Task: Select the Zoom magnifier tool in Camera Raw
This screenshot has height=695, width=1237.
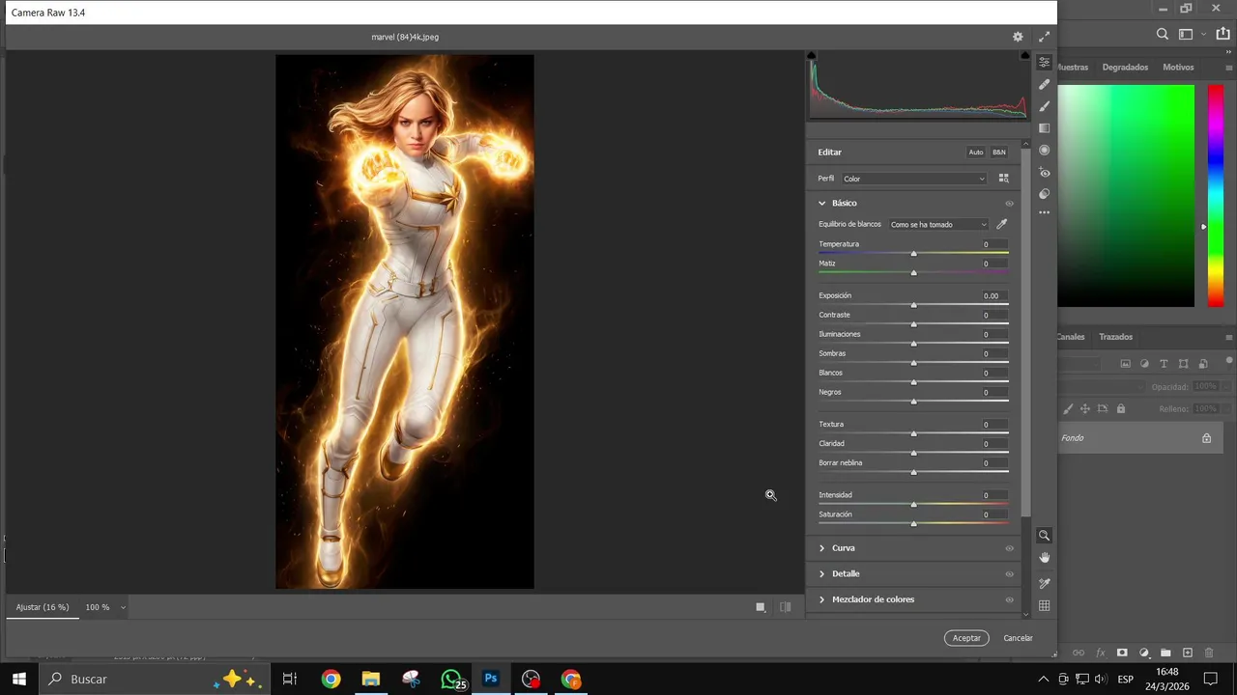Action: (x=1045, y=536)
